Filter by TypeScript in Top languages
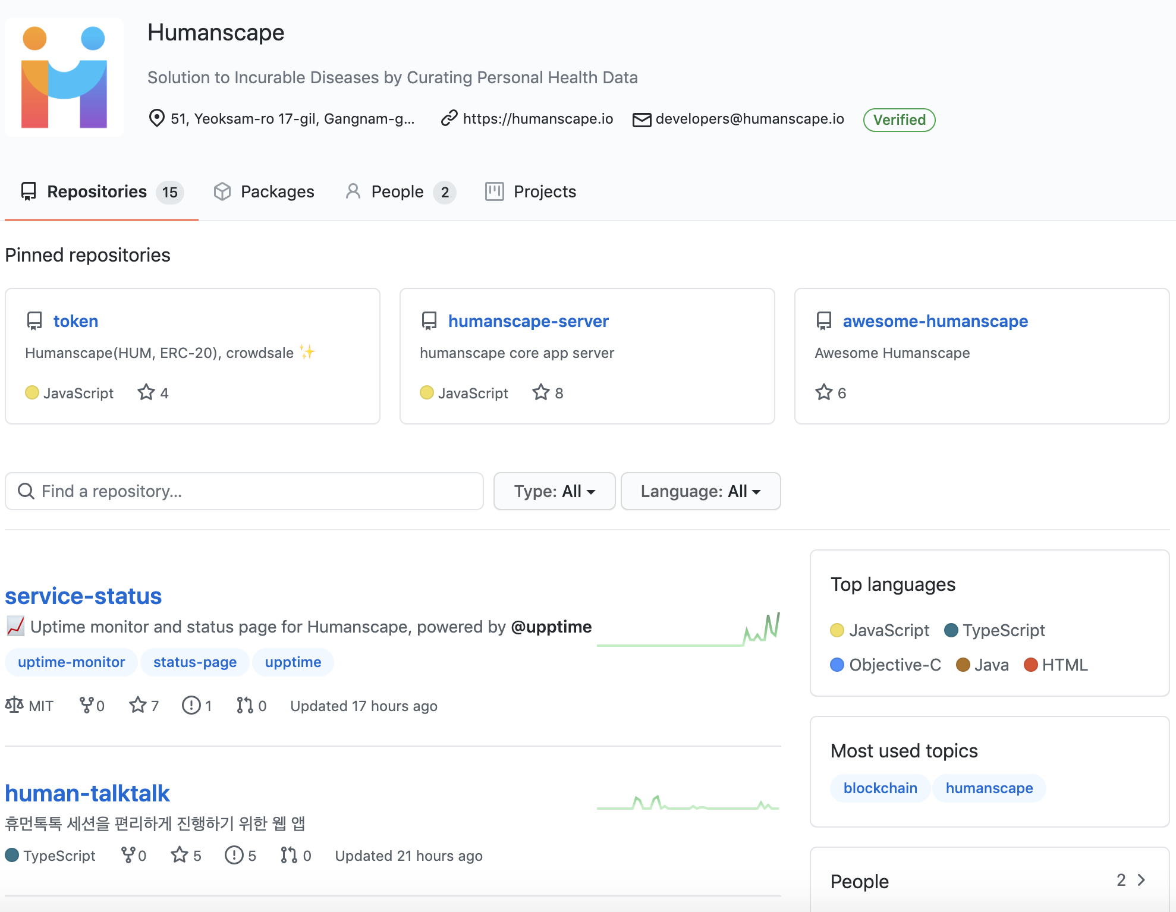The height and width of the screenshot is (912, 1176). click(x=995, y=630)
